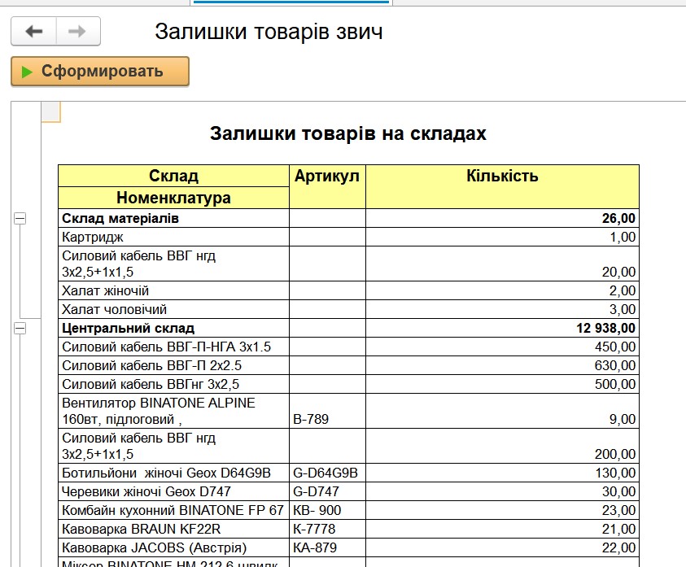
Task: Click article code КВ- 900
Action: 317,510
